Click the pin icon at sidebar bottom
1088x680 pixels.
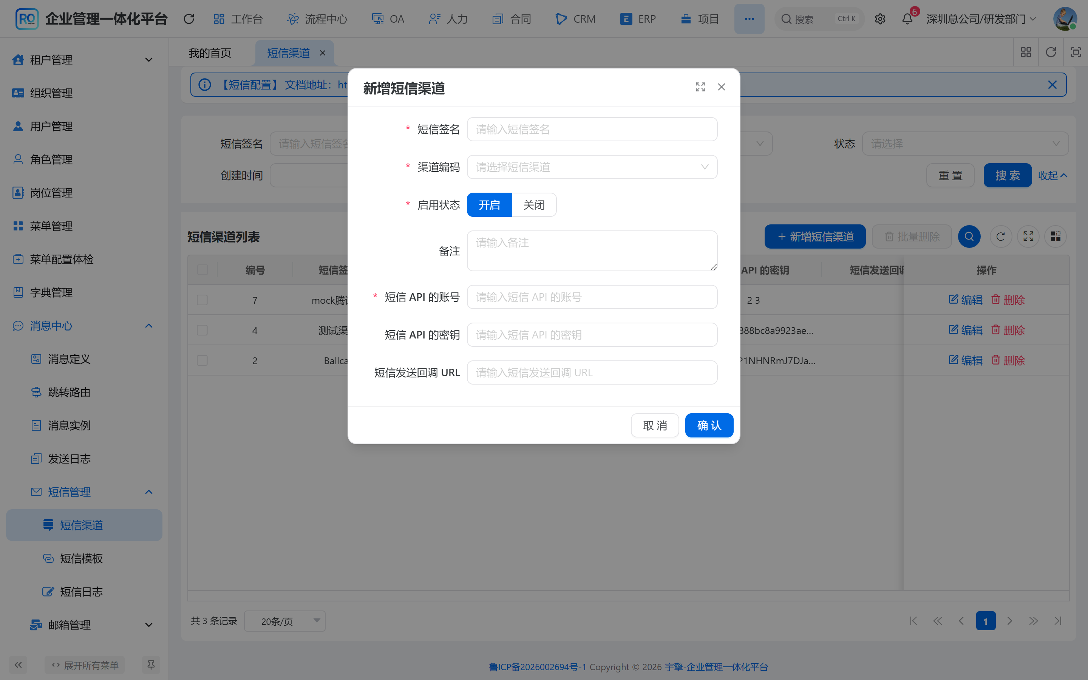[151, 665]
